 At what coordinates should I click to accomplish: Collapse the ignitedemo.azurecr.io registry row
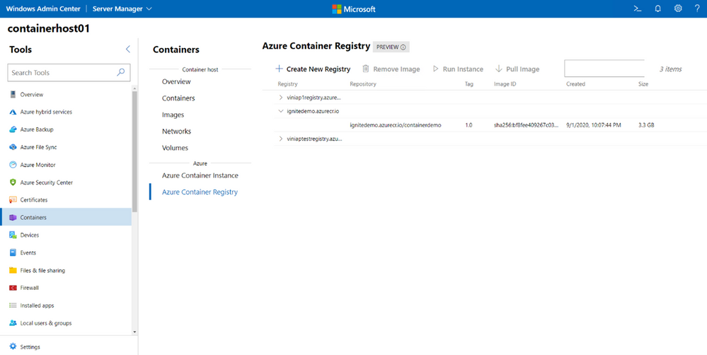coord(281,111)
